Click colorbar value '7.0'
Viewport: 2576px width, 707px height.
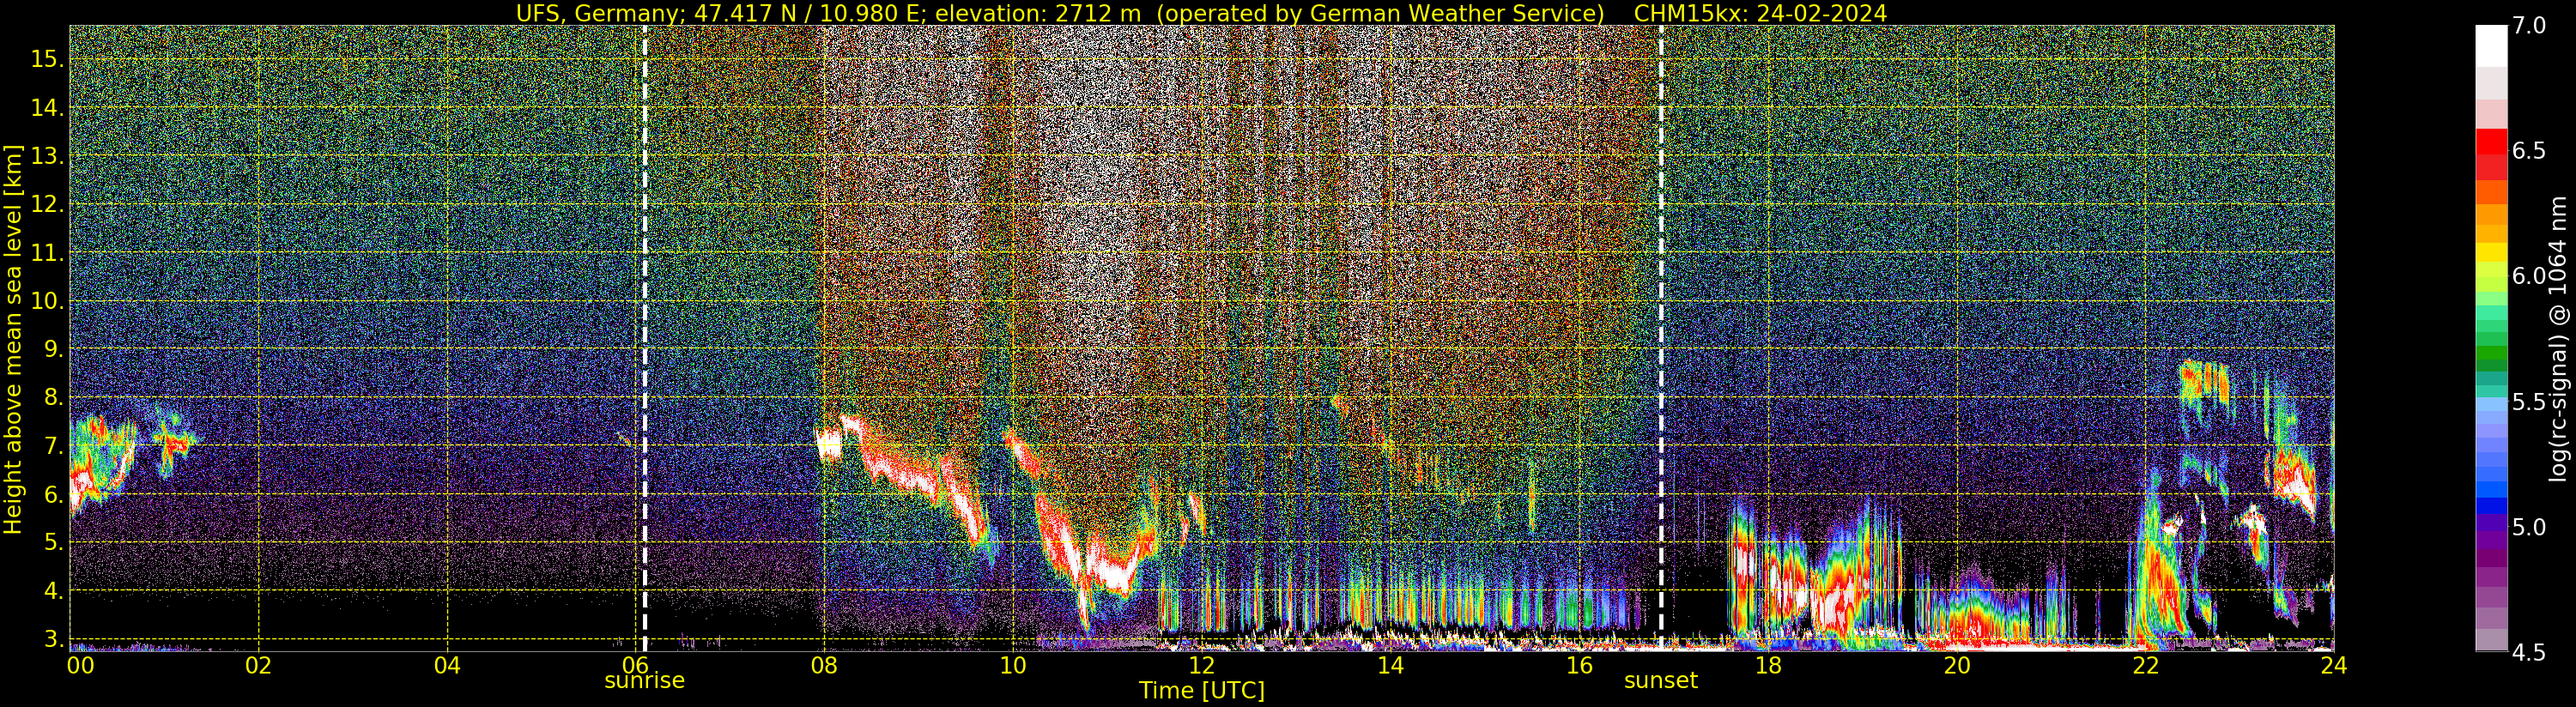[x=2529, y=26]
